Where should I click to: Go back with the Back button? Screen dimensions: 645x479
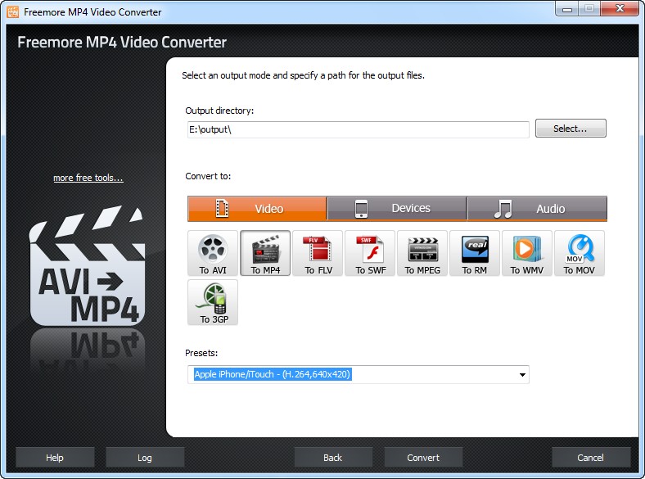333,458
